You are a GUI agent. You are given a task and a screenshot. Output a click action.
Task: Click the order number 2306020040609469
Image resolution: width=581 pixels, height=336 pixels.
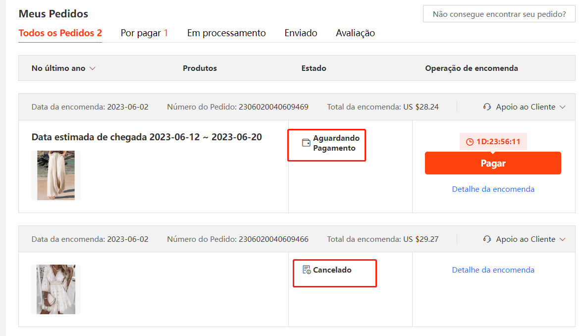pyautogui.click(x=273, y=107)
